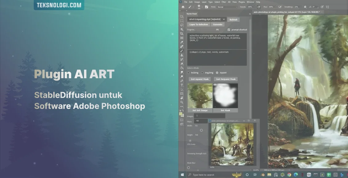Click the Layer To Selection button
This screenshot has height=178, width=348.
click(199, 25)
